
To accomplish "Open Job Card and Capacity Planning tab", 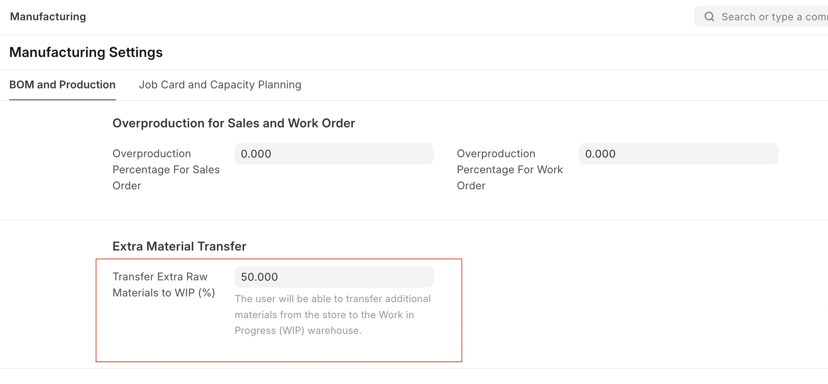I will tap(220, 85).
